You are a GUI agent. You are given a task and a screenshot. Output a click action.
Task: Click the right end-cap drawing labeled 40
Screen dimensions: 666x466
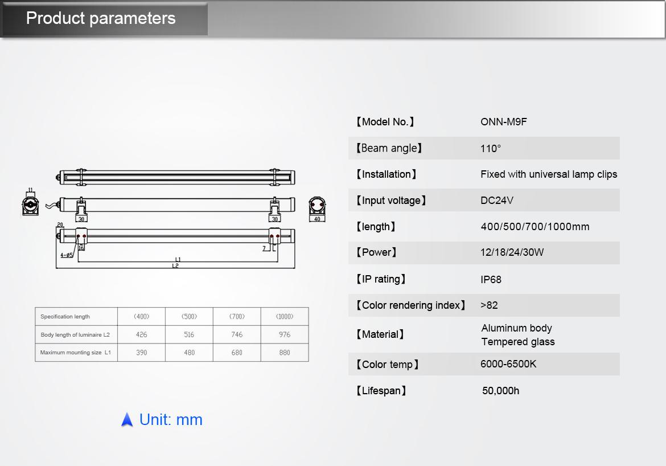click(x=317, y=207)
